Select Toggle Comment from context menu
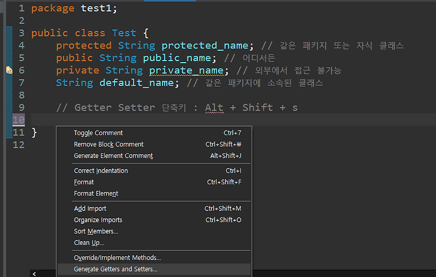 (154, 133)
